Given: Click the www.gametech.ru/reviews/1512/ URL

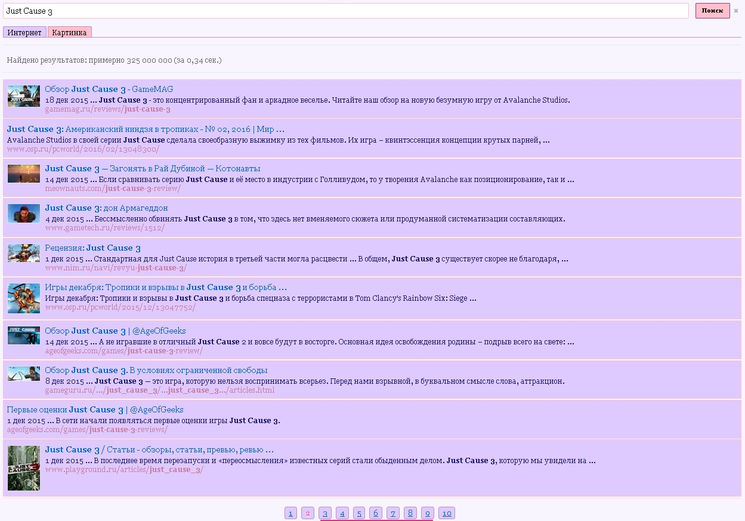Looking at the screenshot, I should tap(104, 228).
